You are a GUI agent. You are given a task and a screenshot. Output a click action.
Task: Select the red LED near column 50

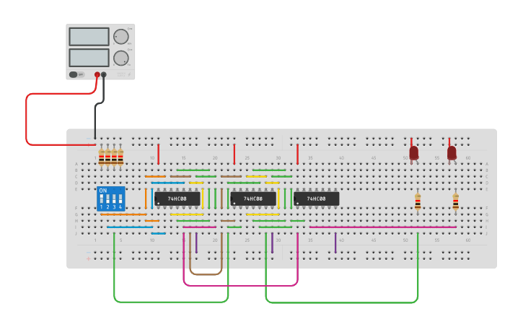pyautogui.click(x=414, y=153)
